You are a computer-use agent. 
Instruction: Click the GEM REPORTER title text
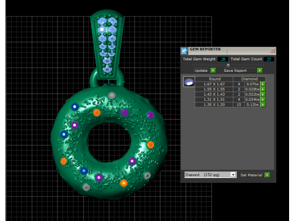(205, 49)
